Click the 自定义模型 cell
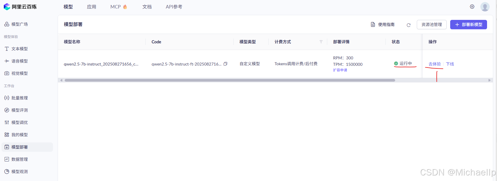This screenshot has width=497, height=181. point(250,64)
